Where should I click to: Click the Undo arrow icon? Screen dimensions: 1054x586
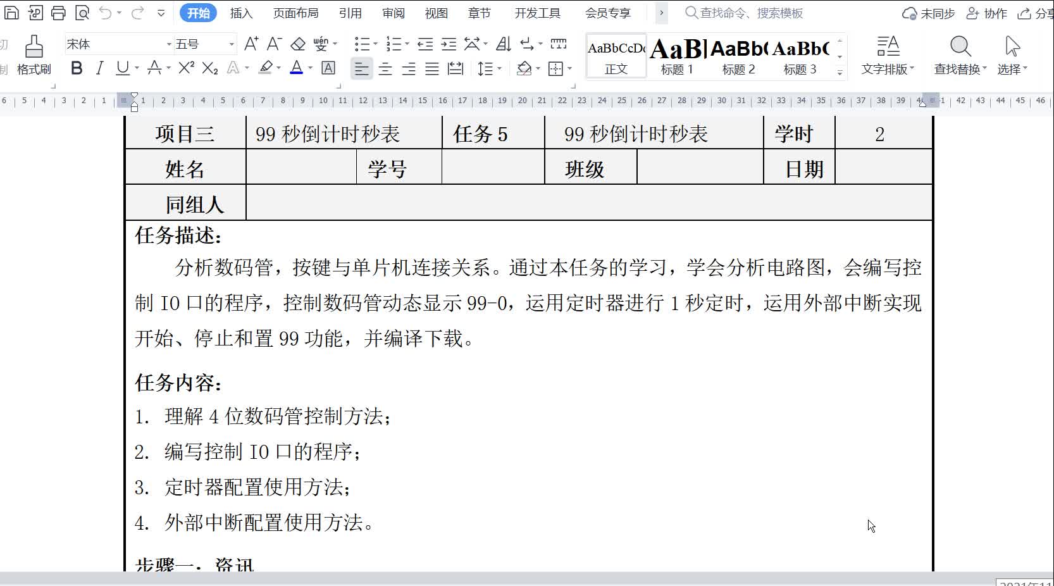click(x=106, y=13)
